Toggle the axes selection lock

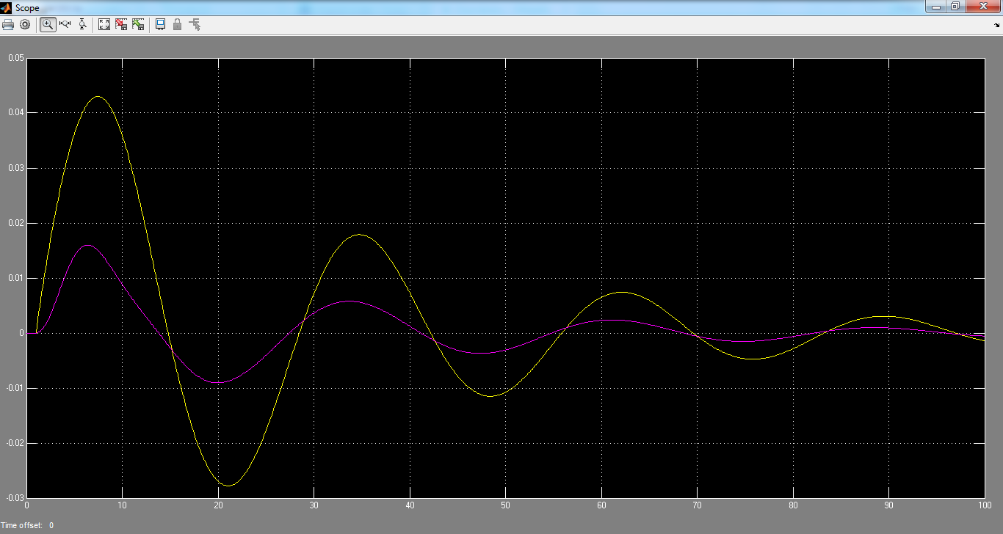point(177,24)
